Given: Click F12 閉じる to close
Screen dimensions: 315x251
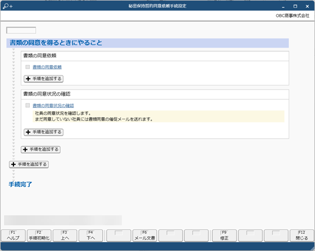Looking at the screenshot, I should pyautogui.click(x=302, y=236).
